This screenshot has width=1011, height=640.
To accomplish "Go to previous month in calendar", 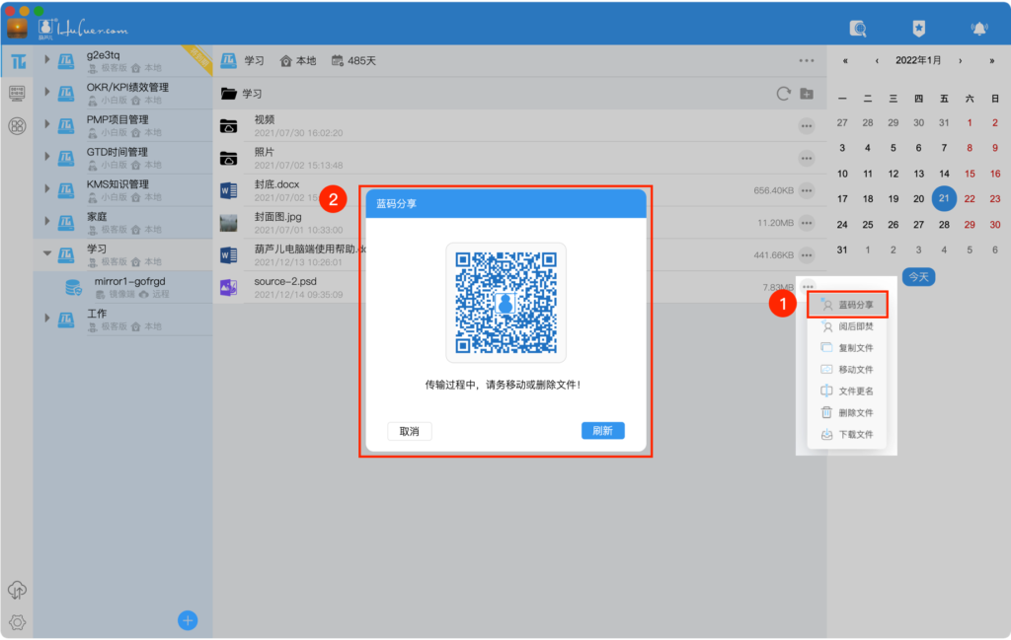I will (877, 60).
